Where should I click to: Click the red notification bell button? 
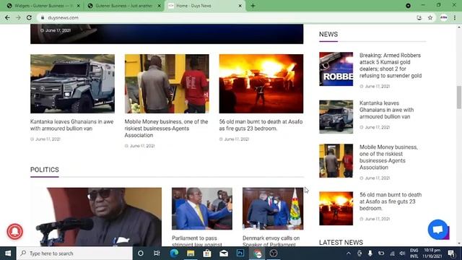point(14,231)
